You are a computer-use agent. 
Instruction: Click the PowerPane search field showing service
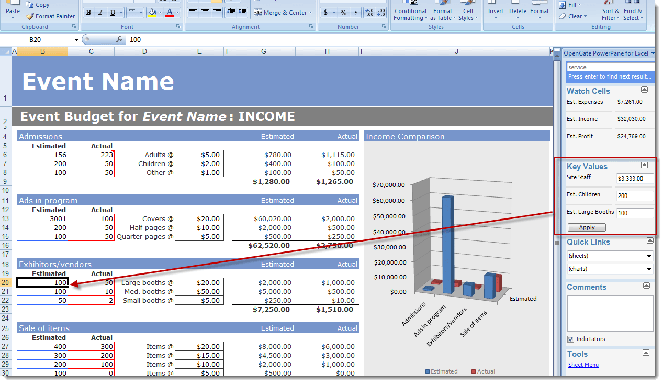click(610, 67)
